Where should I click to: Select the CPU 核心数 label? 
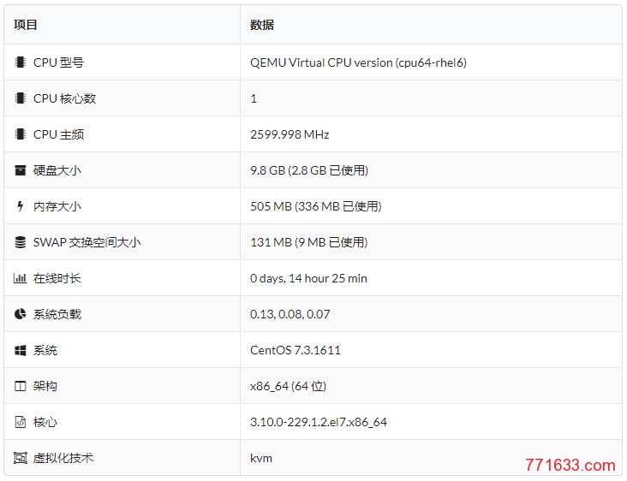click(65, 98)
